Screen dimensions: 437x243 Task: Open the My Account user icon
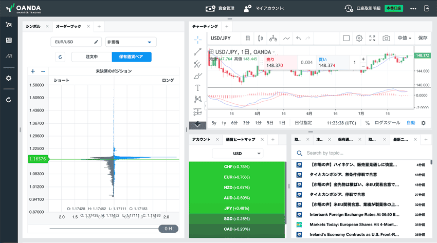247,8
